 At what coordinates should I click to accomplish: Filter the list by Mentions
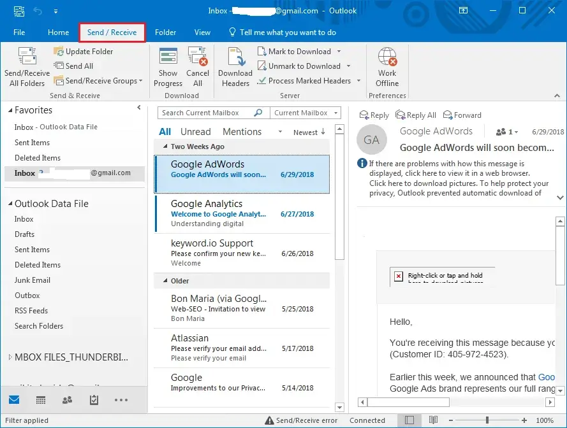242,132
